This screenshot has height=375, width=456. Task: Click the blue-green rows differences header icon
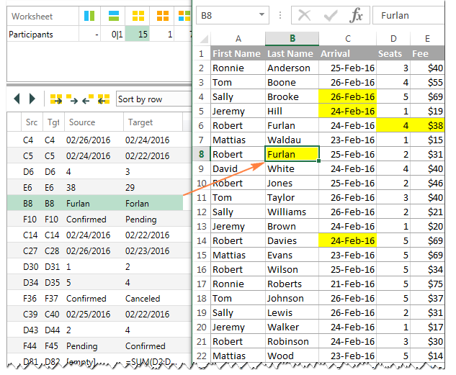click(x=113, y=16)
